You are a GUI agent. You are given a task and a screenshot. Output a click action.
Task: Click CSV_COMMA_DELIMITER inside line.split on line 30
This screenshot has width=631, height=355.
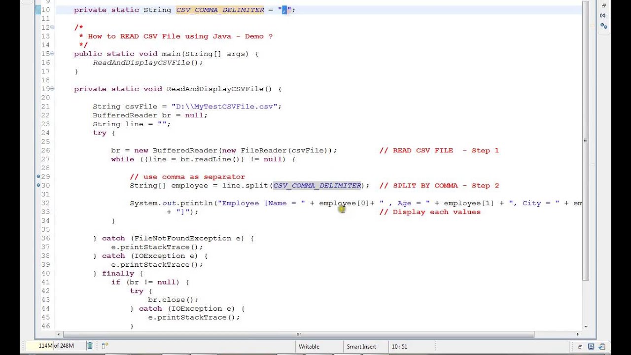[317, 185]
